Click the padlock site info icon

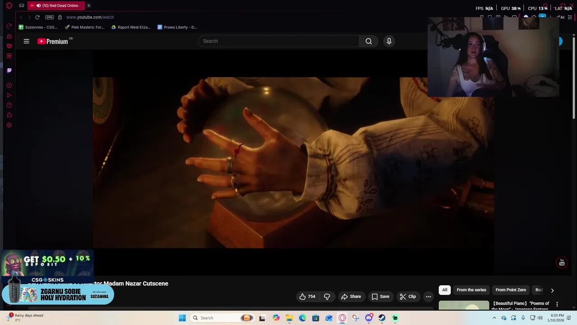click(x=60, y=17)
